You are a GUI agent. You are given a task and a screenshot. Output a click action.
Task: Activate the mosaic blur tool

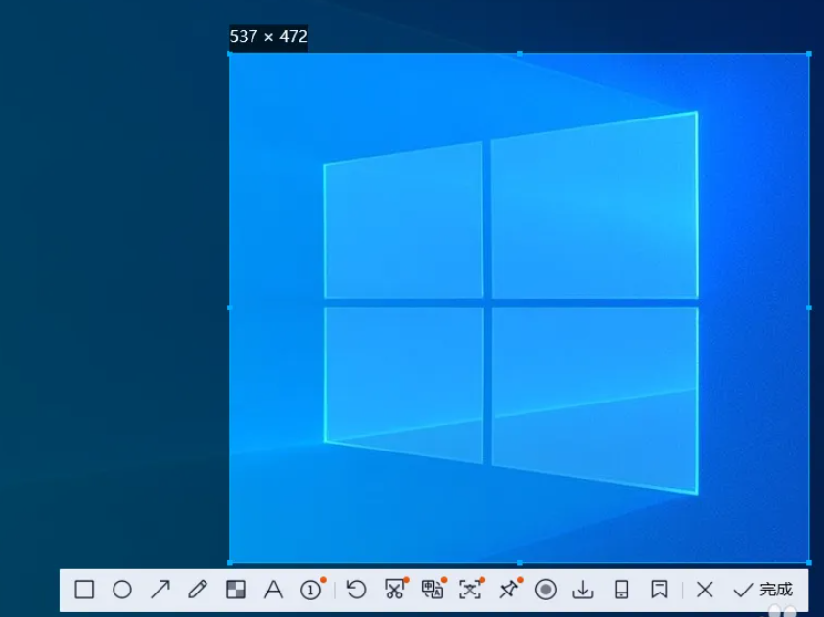click(236, 590)
